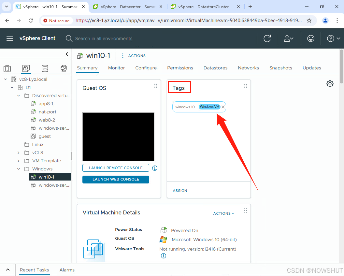Viewport: 344px width, 276px height.
Task: Collapse the D1 datacenter node
Action: [12, 87]
